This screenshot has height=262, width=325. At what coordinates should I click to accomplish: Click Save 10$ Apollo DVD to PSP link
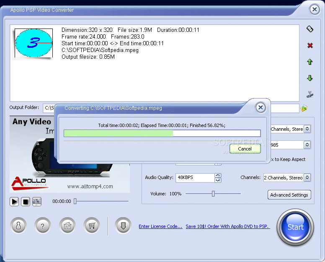click(x=228, y=226)
